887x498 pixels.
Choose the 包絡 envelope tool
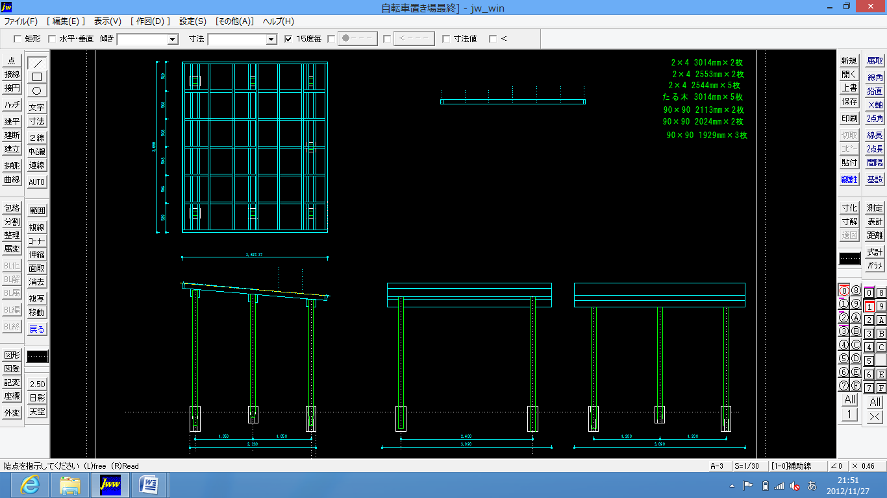point(12,208)
